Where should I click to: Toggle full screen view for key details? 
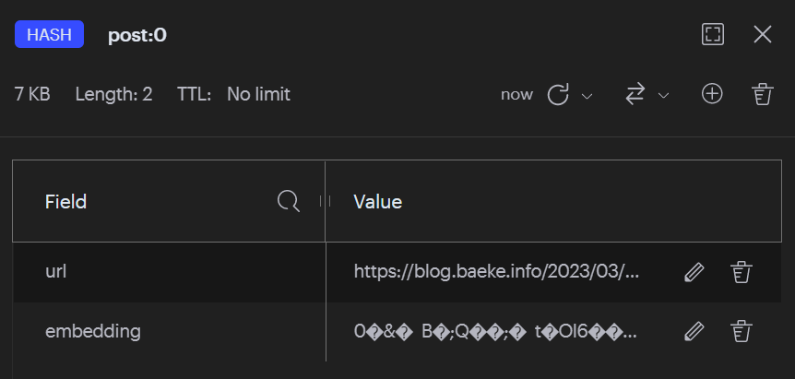pyautogui.click(x=713, y=35)
